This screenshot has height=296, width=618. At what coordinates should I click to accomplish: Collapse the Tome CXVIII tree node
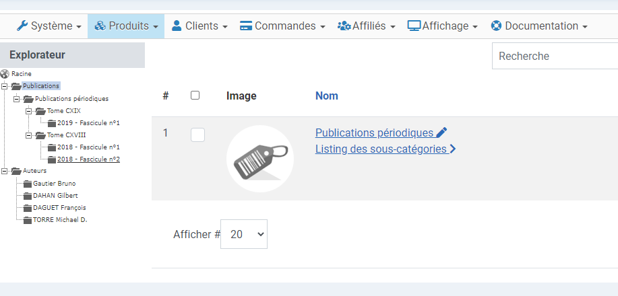tap(29, 135)
